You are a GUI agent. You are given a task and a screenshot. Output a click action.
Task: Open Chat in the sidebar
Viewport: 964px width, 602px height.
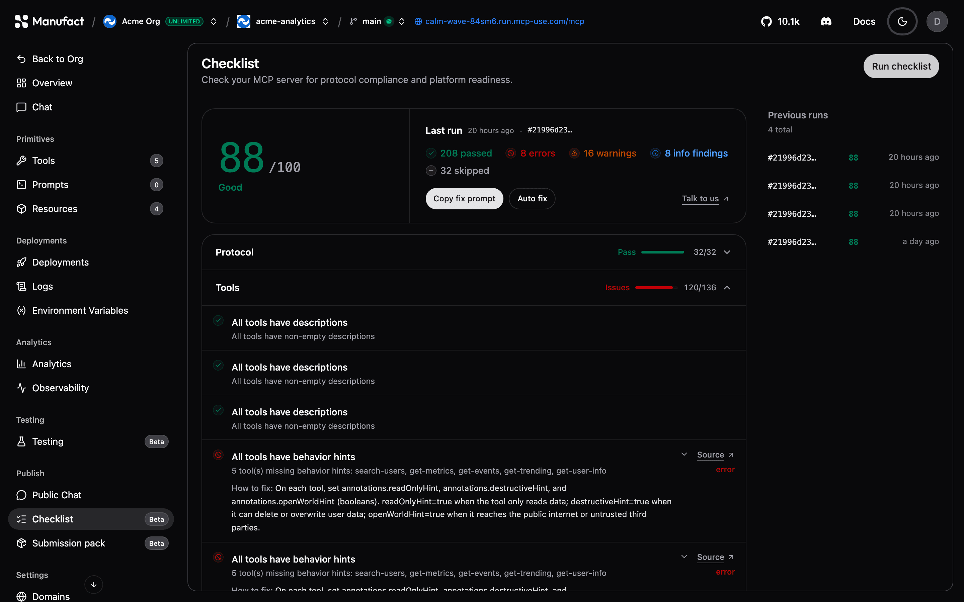pos(91,107)
